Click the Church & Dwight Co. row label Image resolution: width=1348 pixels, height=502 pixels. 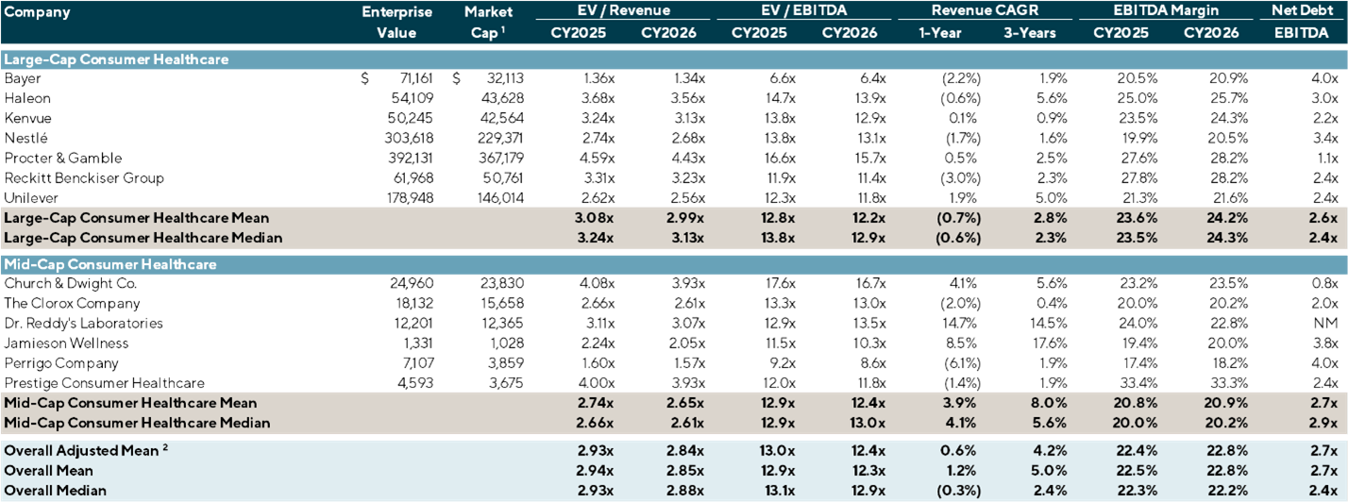(71, 283)
